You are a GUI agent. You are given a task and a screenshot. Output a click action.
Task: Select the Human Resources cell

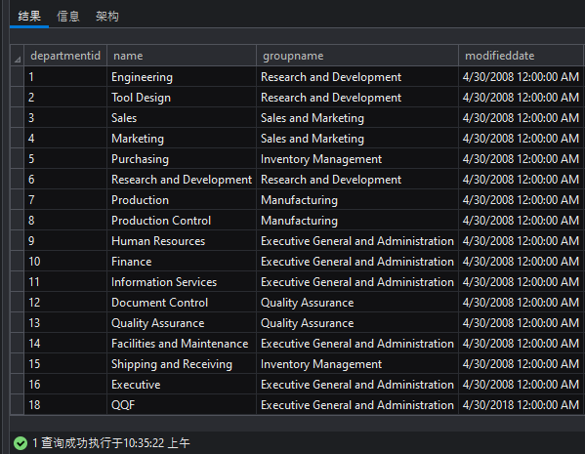pyautogui.click(x=182, y=241)
